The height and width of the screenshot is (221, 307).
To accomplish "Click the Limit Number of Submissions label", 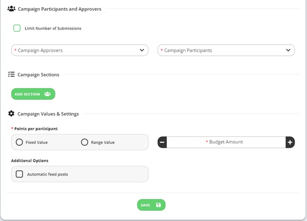I will tap(53, 29).
